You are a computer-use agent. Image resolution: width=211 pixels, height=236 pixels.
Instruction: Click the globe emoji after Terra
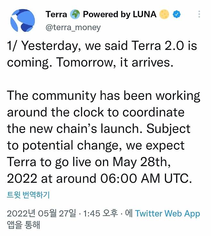click(75, 14)
